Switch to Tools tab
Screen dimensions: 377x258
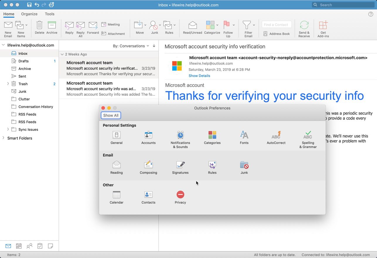50,14
